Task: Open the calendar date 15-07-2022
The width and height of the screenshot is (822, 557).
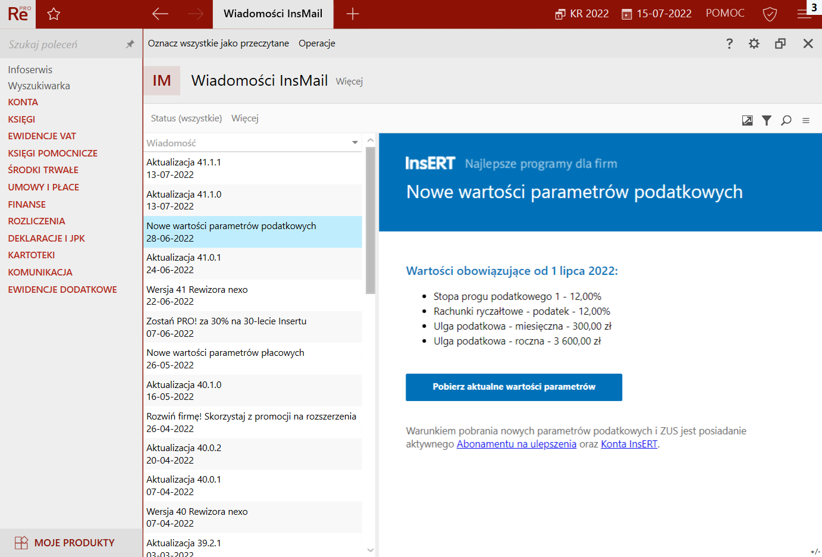Action: coord(657,14)
